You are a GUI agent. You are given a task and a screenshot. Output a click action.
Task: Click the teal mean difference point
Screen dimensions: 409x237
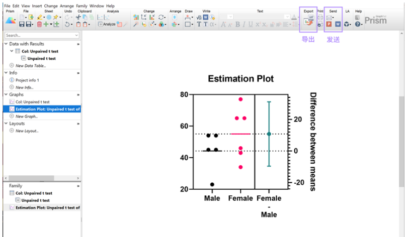(269, 134)
